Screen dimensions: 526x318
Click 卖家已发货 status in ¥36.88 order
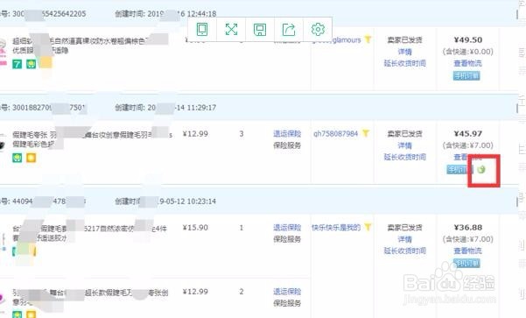[405, 228]
